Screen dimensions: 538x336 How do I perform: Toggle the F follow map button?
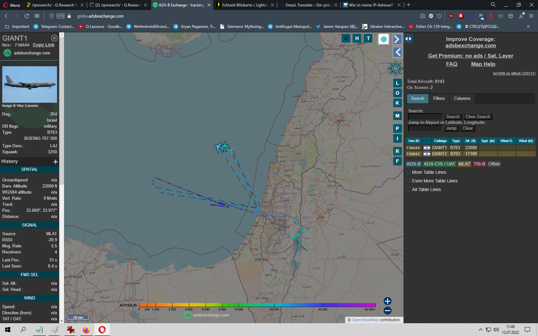click(x=397, y=161)
